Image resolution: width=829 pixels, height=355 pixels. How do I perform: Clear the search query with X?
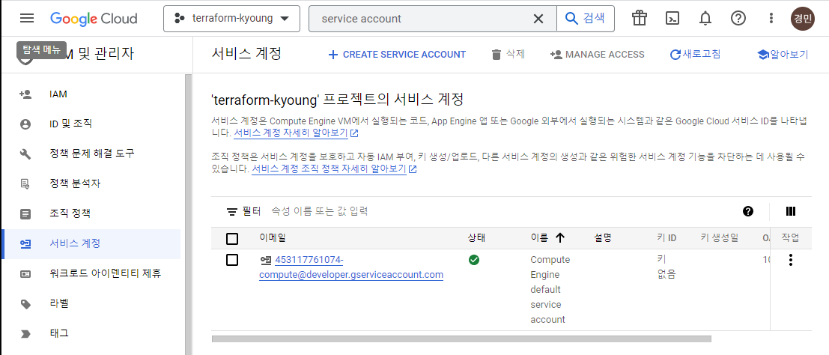coord(538,19)
